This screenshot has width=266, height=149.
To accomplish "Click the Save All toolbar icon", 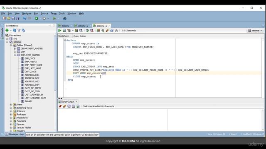I will [x=17, y=18].
